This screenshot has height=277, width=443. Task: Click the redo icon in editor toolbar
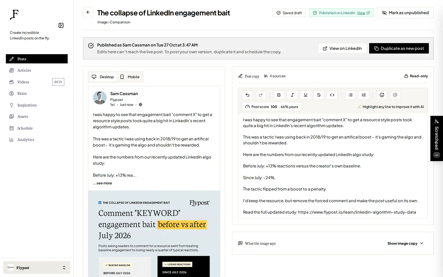(x=261, y=95)
